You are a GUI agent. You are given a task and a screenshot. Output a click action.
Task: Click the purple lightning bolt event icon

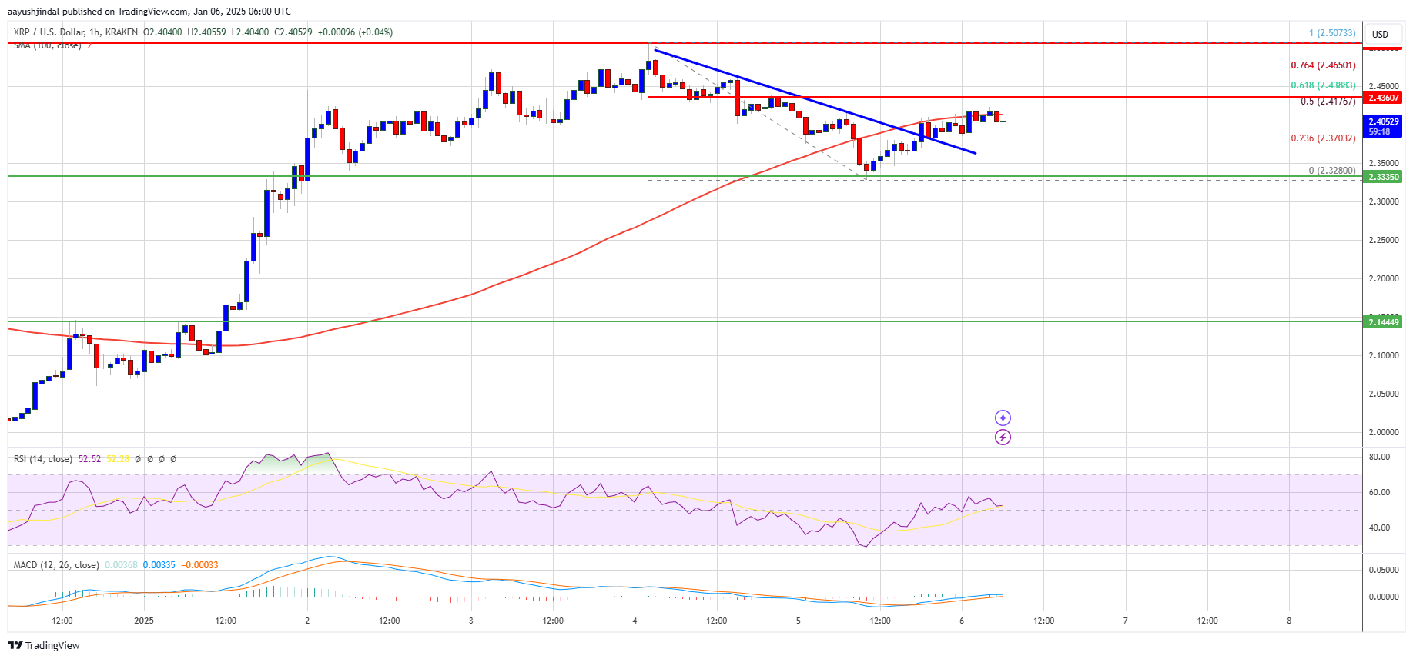[x=1003, y=438]
